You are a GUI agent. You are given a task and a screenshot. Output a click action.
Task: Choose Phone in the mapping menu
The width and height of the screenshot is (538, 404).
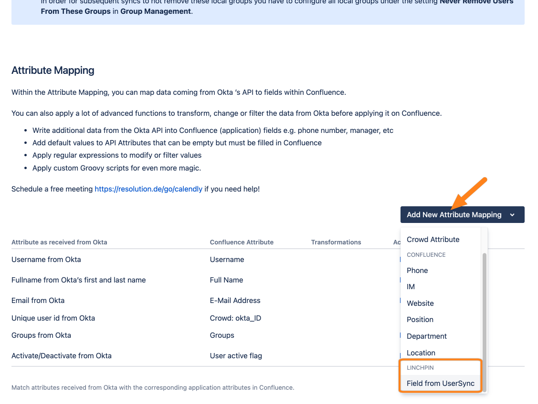tap(417, 271)
